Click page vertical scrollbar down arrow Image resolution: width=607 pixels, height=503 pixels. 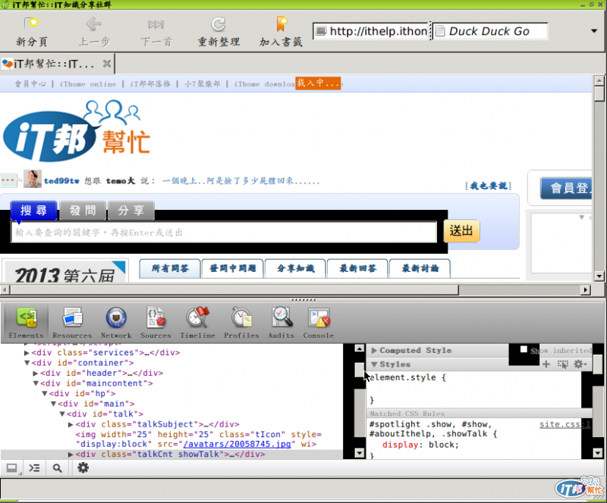click(x=599, y=276)
